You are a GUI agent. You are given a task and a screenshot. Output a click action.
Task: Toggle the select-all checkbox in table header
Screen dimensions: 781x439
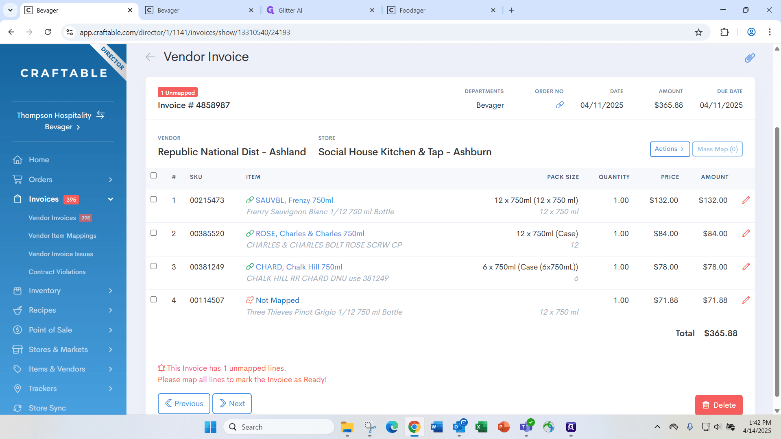click(x=153, y=176)
